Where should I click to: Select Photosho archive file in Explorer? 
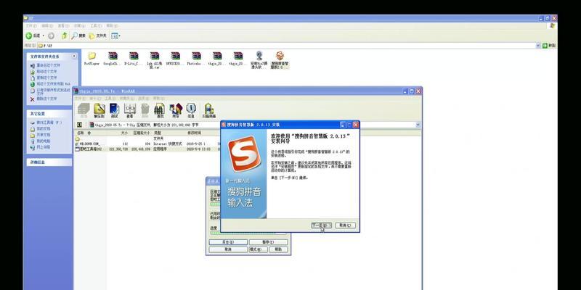pos(196,59)
